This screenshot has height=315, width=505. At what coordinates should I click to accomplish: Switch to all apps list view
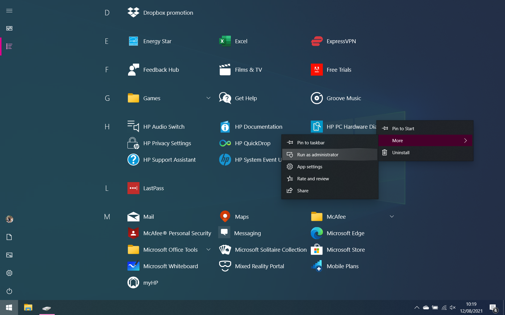(x=9, y=46)
